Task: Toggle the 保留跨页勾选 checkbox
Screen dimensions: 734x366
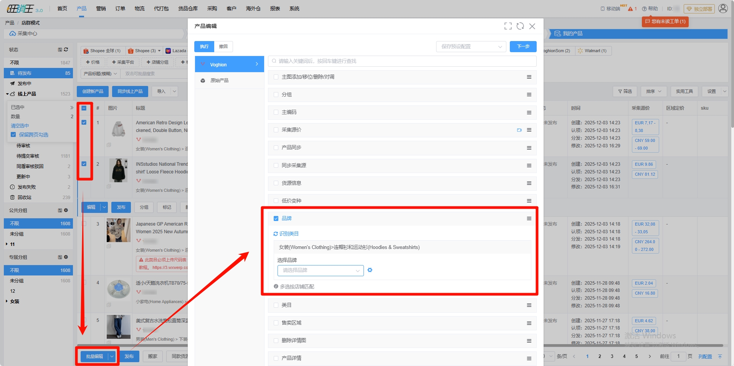Action: tap(13, 135)
